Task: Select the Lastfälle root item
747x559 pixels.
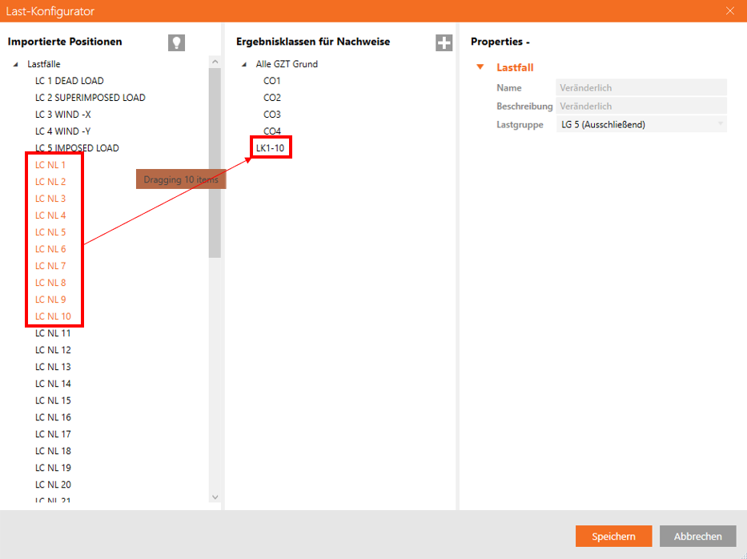Action: coord(44,64)
